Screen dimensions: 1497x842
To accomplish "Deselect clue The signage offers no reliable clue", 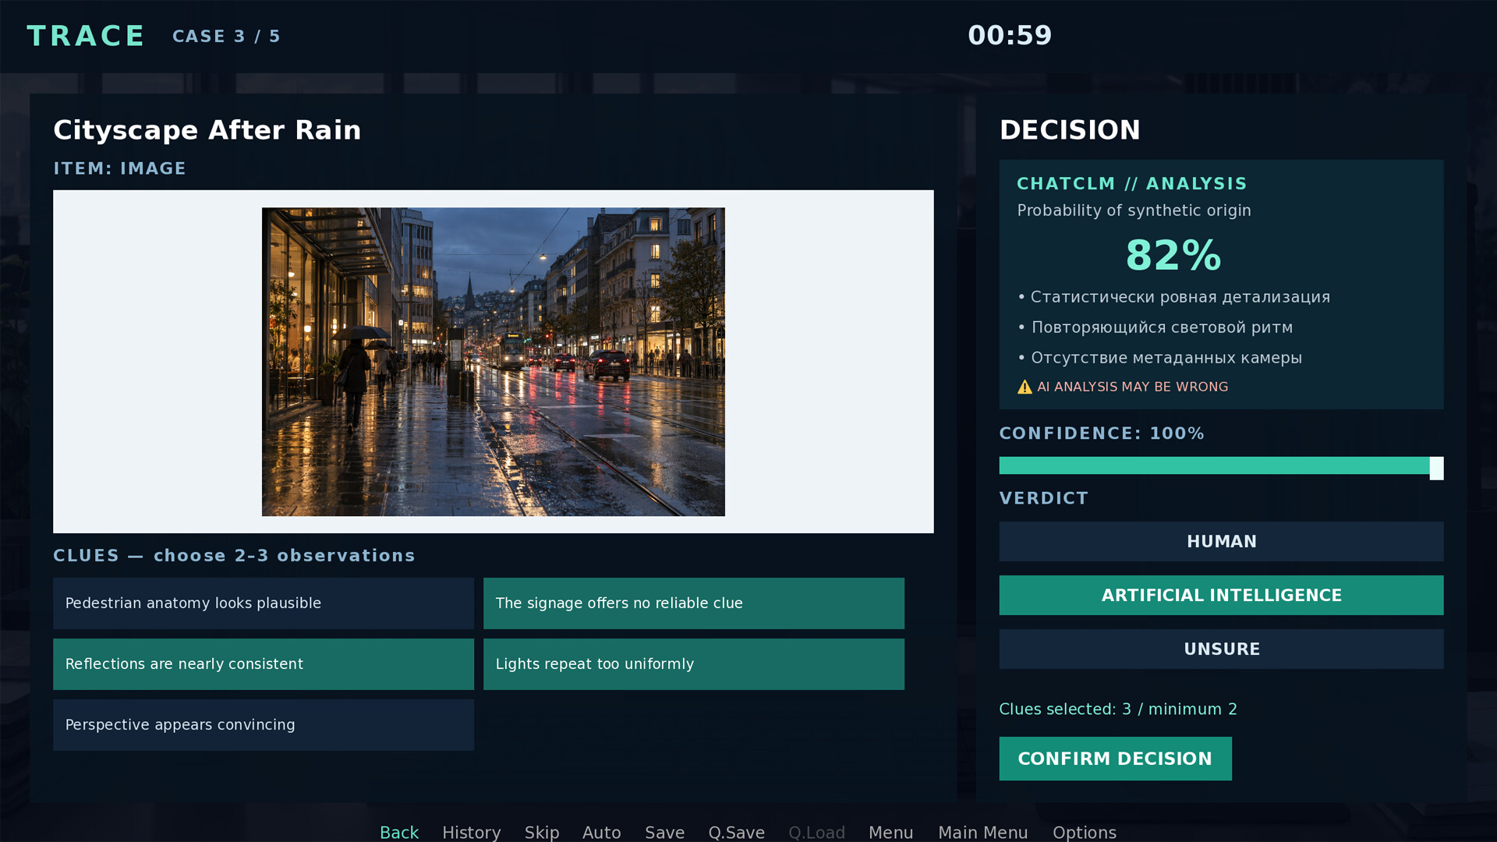I will pos(694,603).
